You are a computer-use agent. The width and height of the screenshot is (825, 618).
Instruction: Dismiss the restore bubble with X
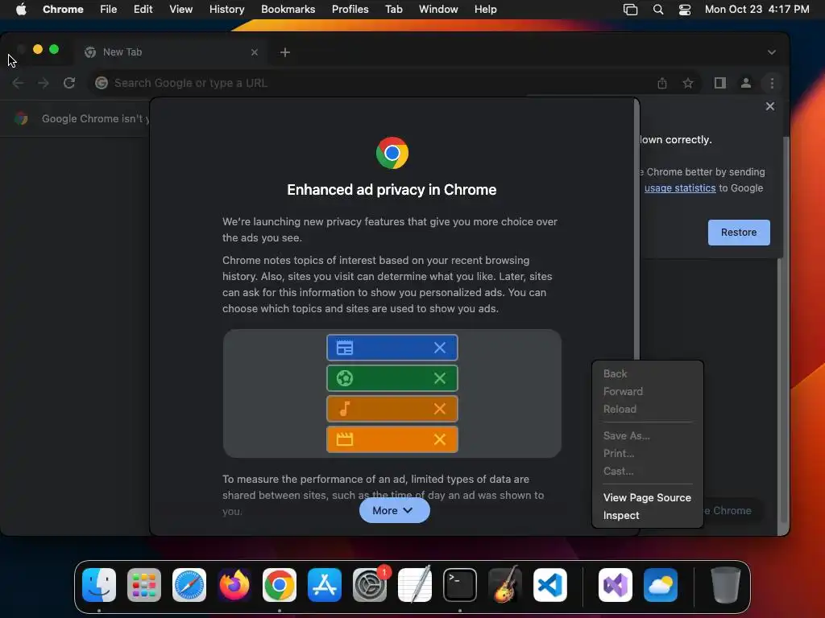click(x=769, y=106)
